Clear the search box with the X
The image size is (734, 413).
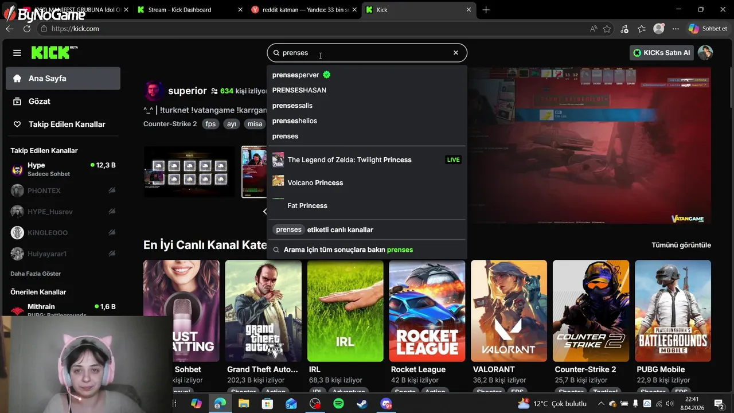pos(456,53)
